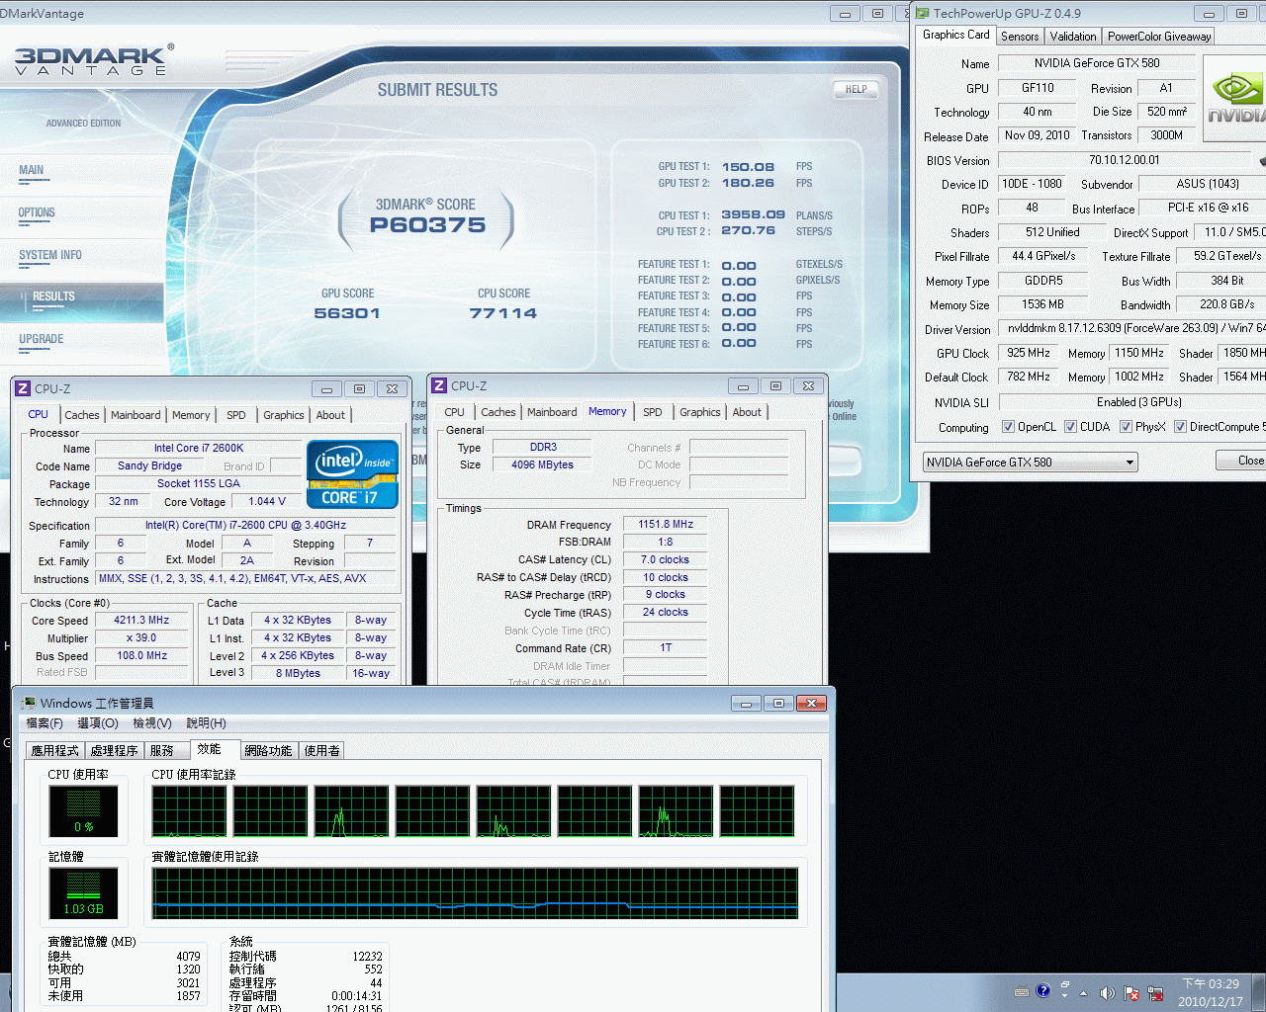Toggle the CUDA checkbox in GPU-Z
The height and width of the screenshot is (1012, 1266).
[x=1070, y=427]
